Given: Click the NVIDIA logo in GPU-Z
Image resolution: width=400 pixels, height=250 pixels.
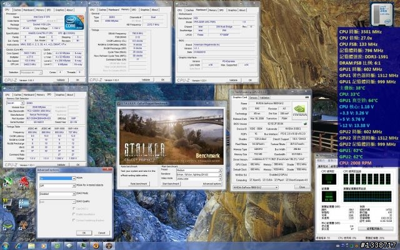Looking at the screenshot, I should [299, 109].
